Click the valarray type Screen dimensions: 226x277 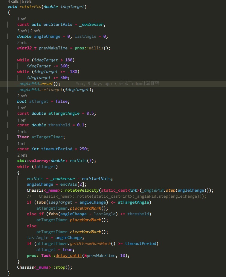(39, 161)
